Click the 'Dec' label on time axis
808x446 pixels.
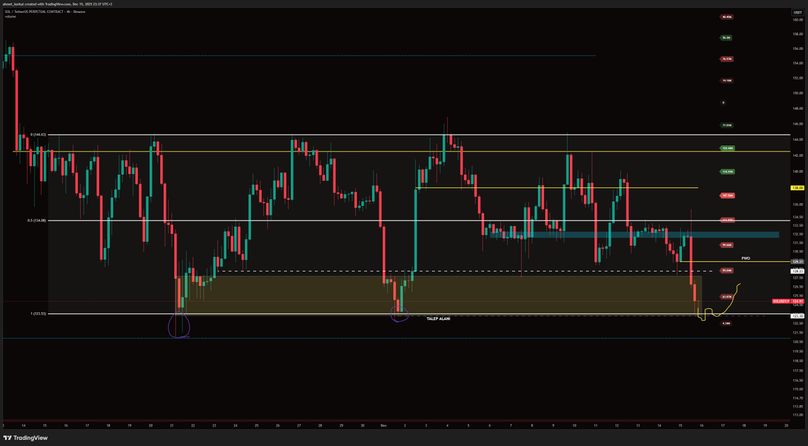point(384,426)
